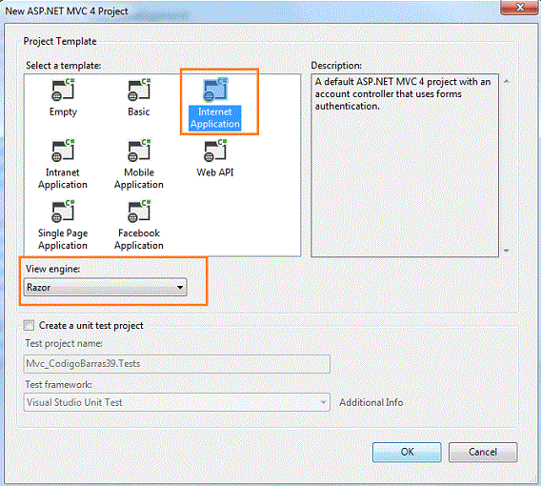
Task: Pick the Single Page Application icon
Action: point(63,212)
